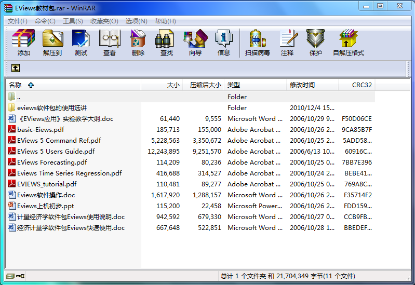Select EViews 5 Users Guide.pdf file name
The image size is (415, 285).
pyautogui.click(x=56, y=152)
